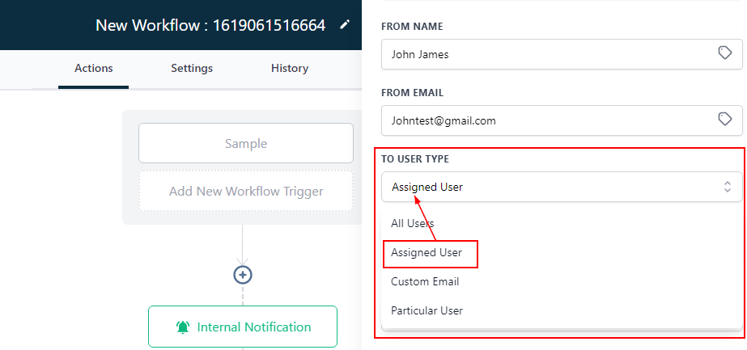Click the Sample trigger box
Screen dimensions: 747x350
(246, 143)
